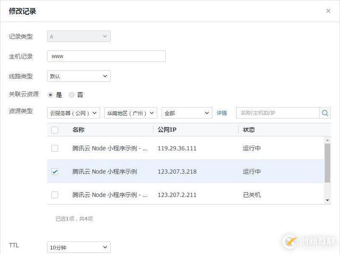Open the 全部 filter dropdown
The height and width of the screenshot is (254, 340).
coord(187,113)
